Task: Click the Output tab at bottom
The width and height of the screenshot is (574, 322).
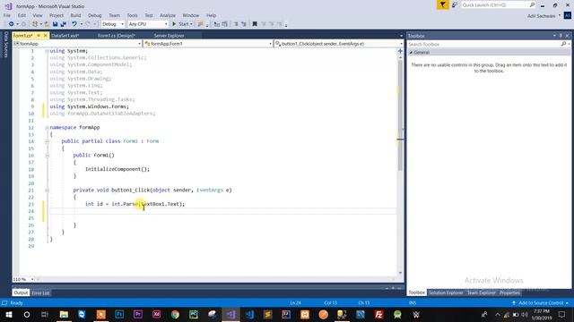Action: (21, 292)
